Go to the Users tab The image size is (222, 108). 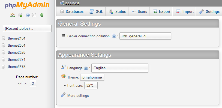coord(139,11)
